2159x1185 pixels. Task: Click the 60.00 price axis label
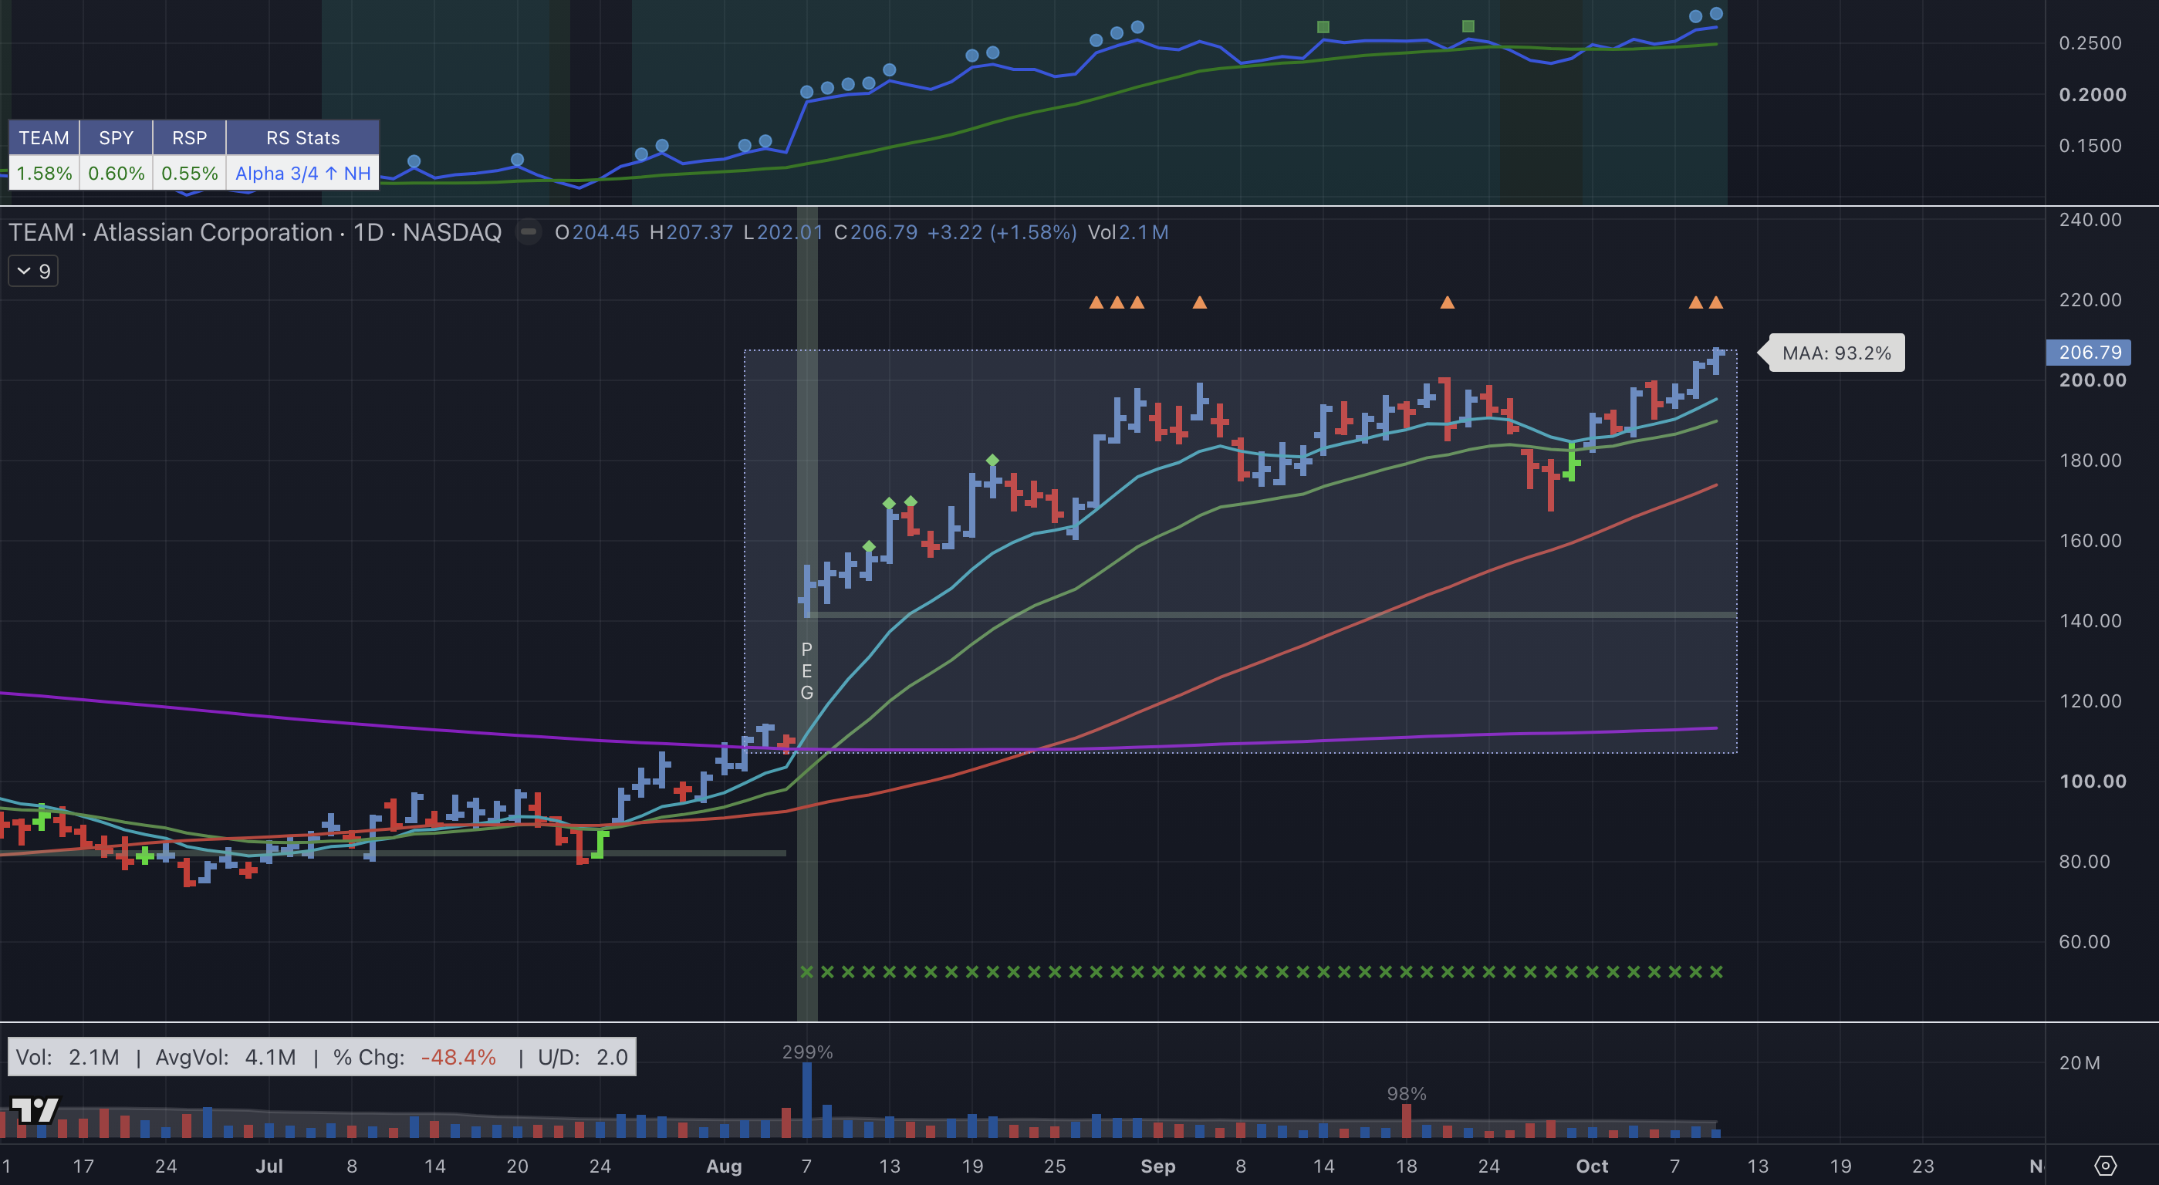(2084, 941)
